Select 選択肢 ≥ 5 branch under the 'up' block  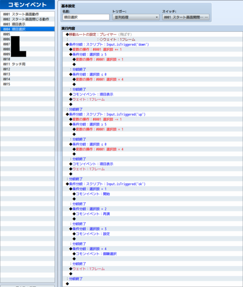point(152,124)
